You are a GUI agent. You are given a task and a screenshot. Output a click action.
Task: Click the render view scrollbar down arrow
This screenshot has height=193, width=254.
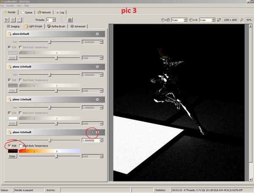coord(251,179)
